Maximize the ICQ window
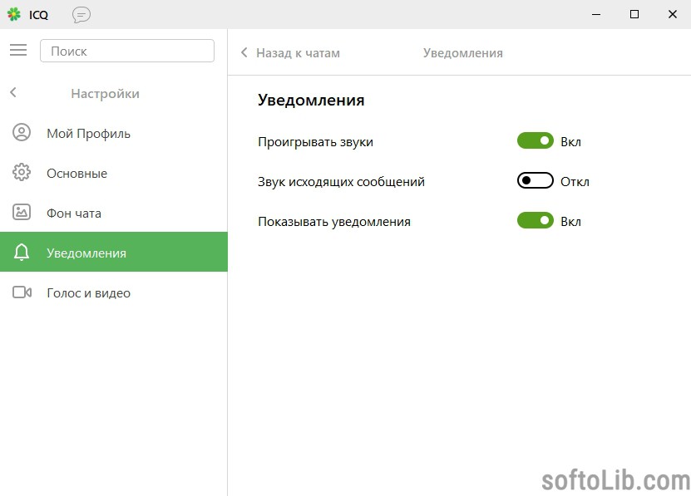 tap(634, 14)
